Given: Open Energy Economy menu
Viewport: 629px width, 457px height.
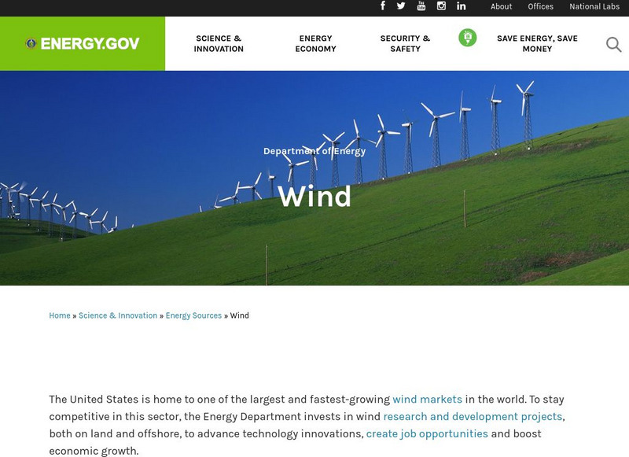Looking at the screenshot, I should click(x=316, y=43).
